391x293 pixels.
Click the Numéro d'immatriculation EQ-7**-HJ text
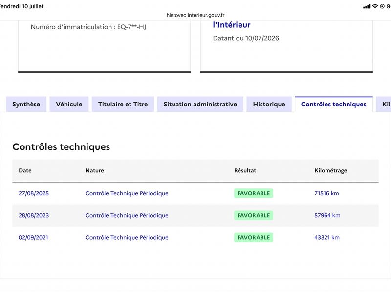click(88, 27)
